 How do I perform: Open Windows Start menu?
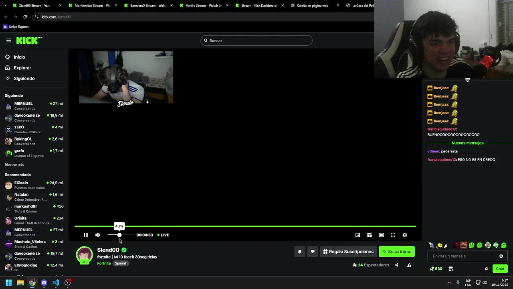[x=8, y=283]
